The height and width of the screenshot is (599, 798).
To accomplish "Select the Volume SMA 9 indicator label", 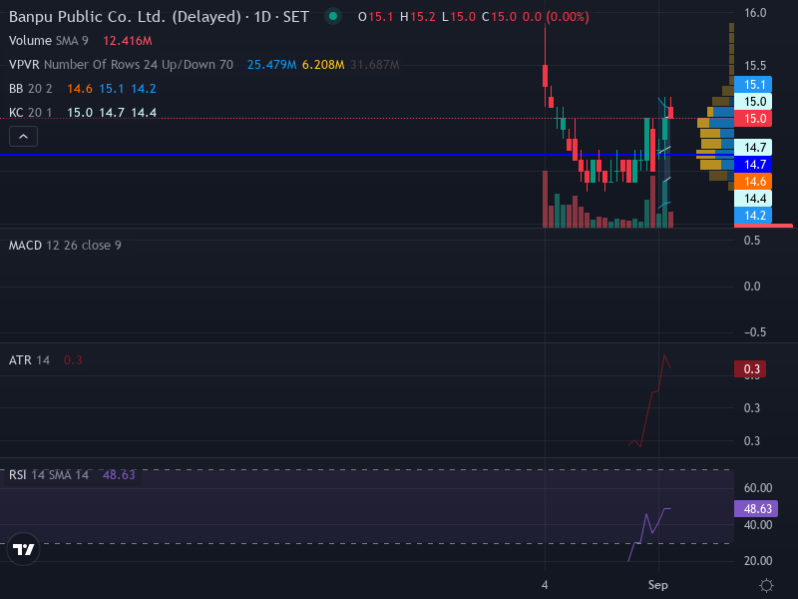I will pyautogui.click(x=48, y=41).
